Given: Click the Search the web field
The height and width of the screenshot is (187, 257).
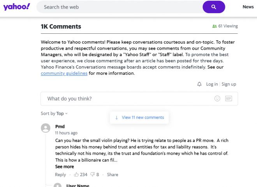Looking at the screenshot, I should 117,7.
